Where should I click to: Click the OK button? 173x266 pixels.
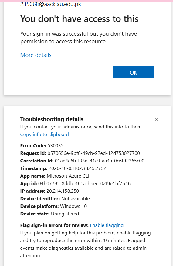pos(133,72)
